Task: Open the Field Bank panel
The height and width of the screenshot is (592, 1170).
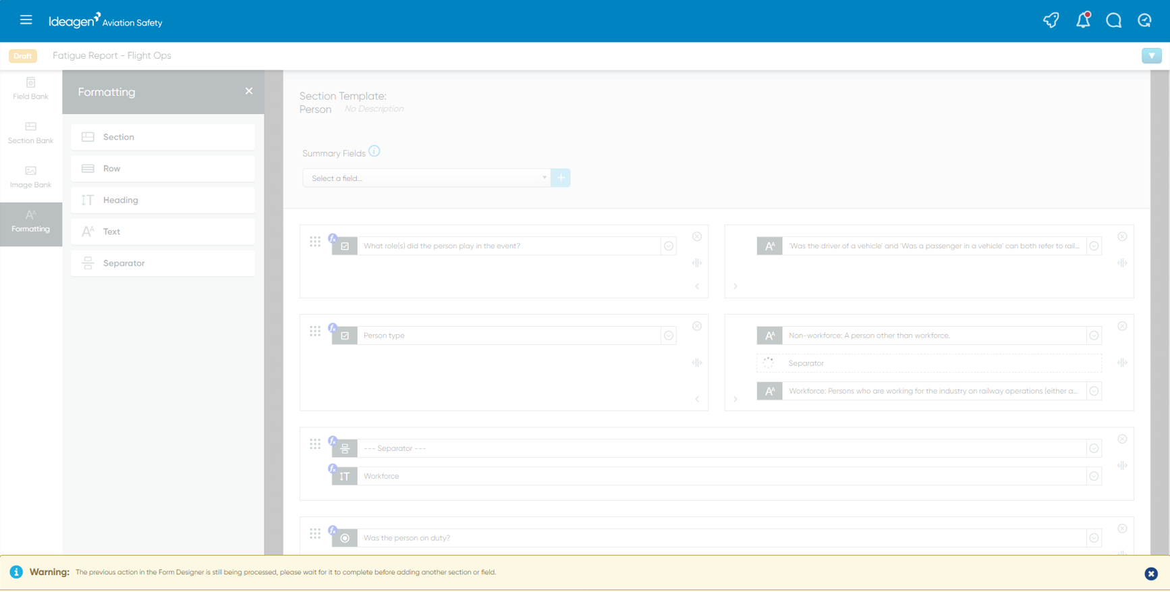Action: (x=31, y=89)
